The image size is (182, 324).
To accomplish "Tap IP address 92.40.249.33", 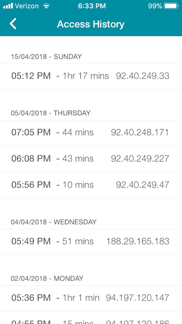I will [143, 76].
